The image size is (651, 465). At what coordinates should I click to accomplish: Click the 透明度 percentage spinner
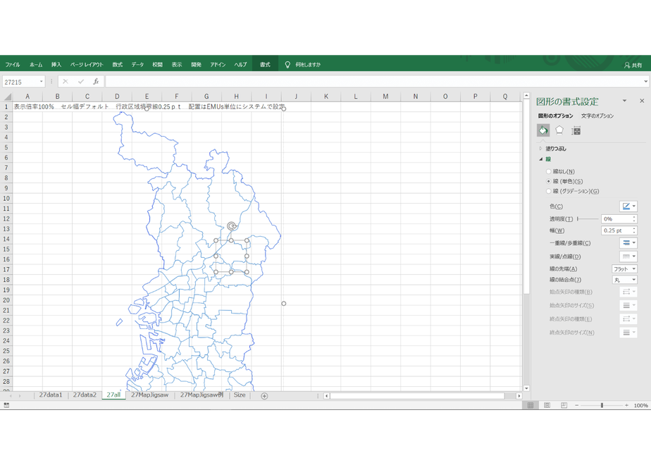[634, 219]
